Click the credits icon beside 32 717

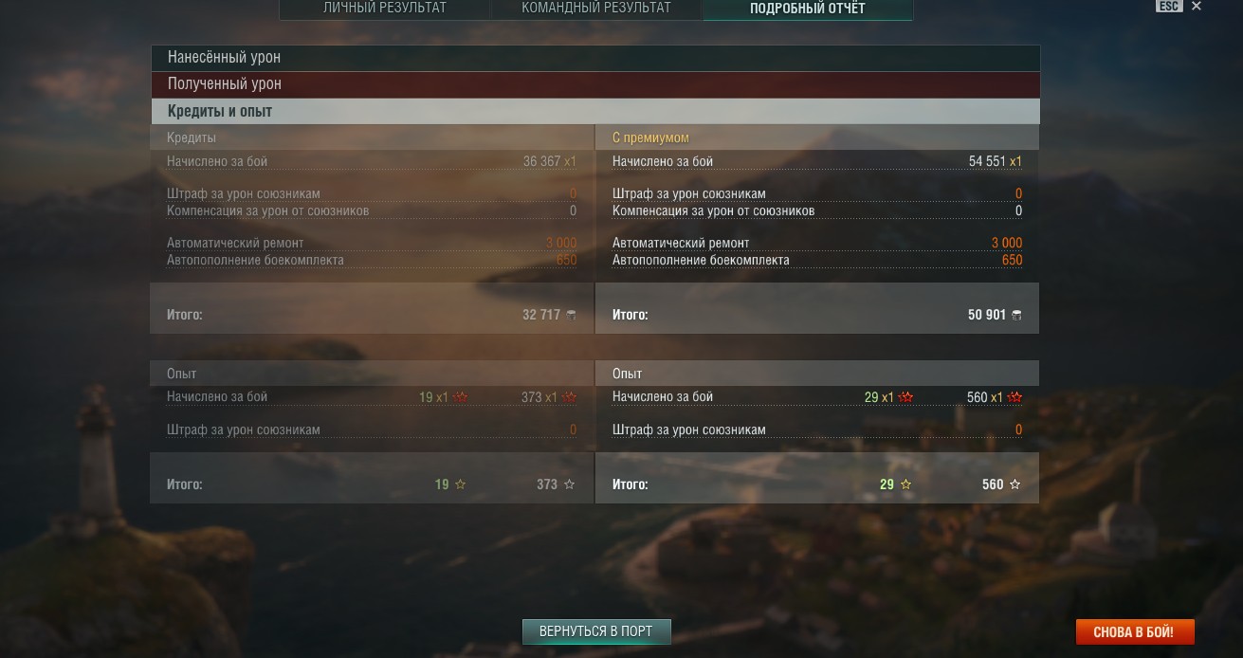571,315
